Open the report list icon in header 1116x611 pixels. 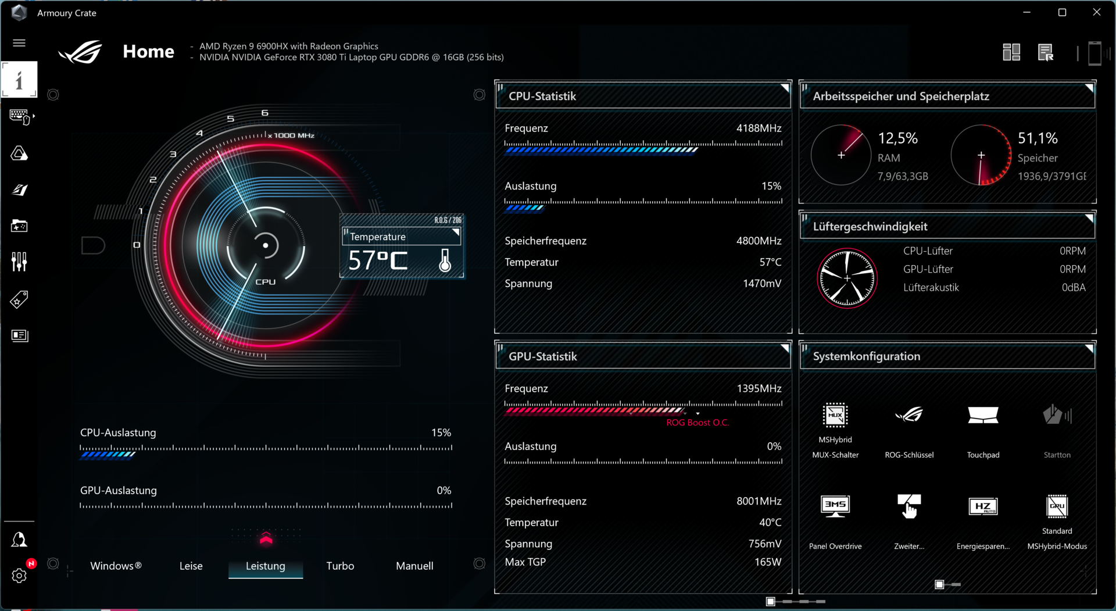pyautogui.click(x=1046, y=52)
